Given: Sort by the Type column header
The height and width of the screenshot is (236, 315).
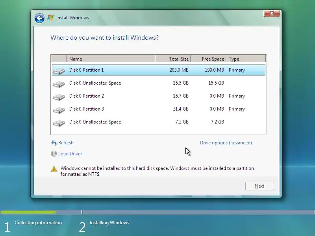Looking at the screenshot, I should [246, 59].
